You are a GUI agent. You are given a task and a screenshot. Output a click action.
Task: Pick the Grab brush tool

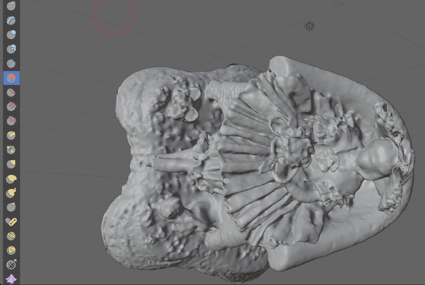[x=11, y=164]
